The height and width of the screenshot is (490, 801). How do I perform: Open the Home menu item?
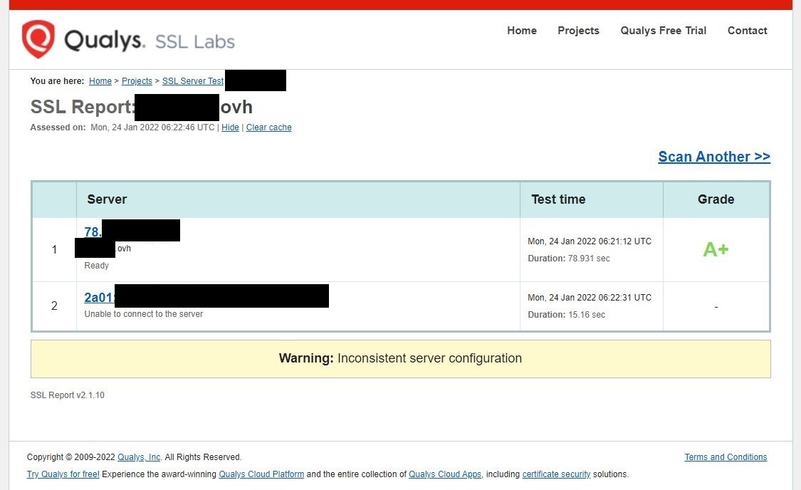(522, 31)
